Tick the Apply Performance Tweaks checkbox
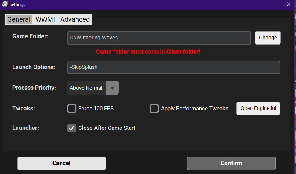This screenshot has height=174, width=296. pyautogui.click(x=154, y=109)
